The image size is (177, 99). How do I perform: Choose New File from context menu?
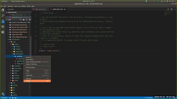click(x=37, y=57)
